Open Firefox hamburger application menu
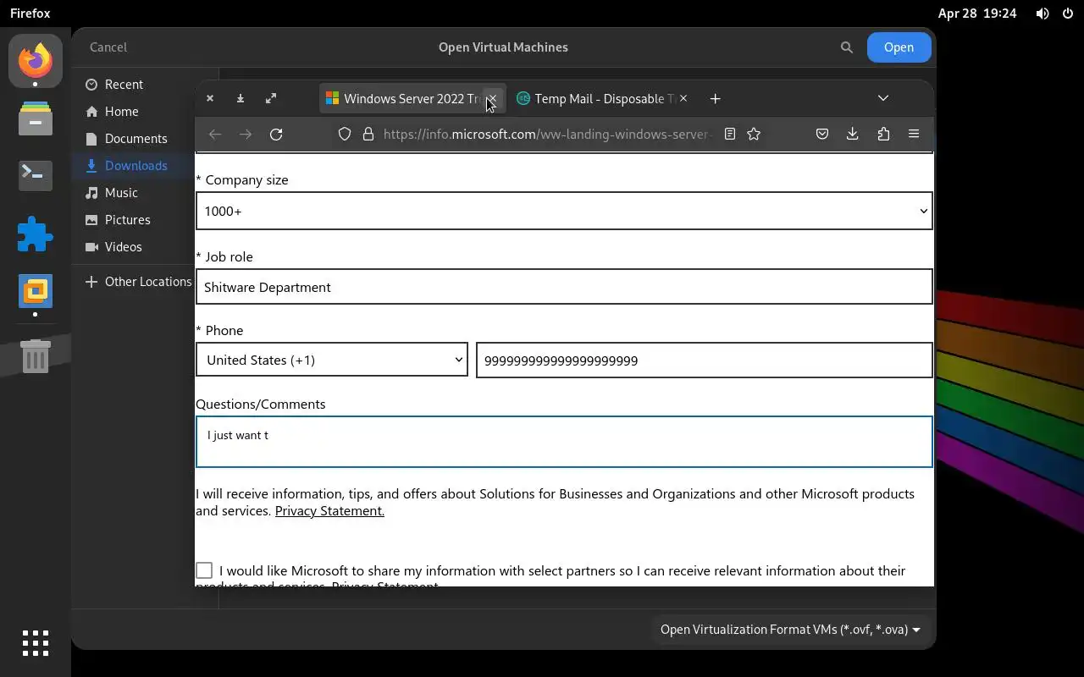 [x=914, y=134]
